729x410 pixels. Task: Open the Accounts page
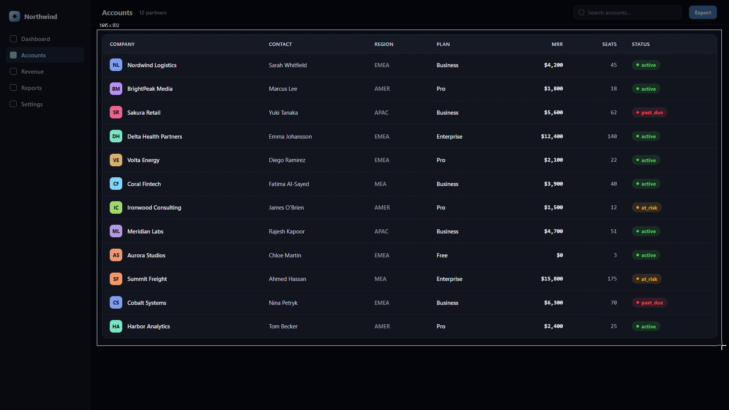[x=45, y=55]
